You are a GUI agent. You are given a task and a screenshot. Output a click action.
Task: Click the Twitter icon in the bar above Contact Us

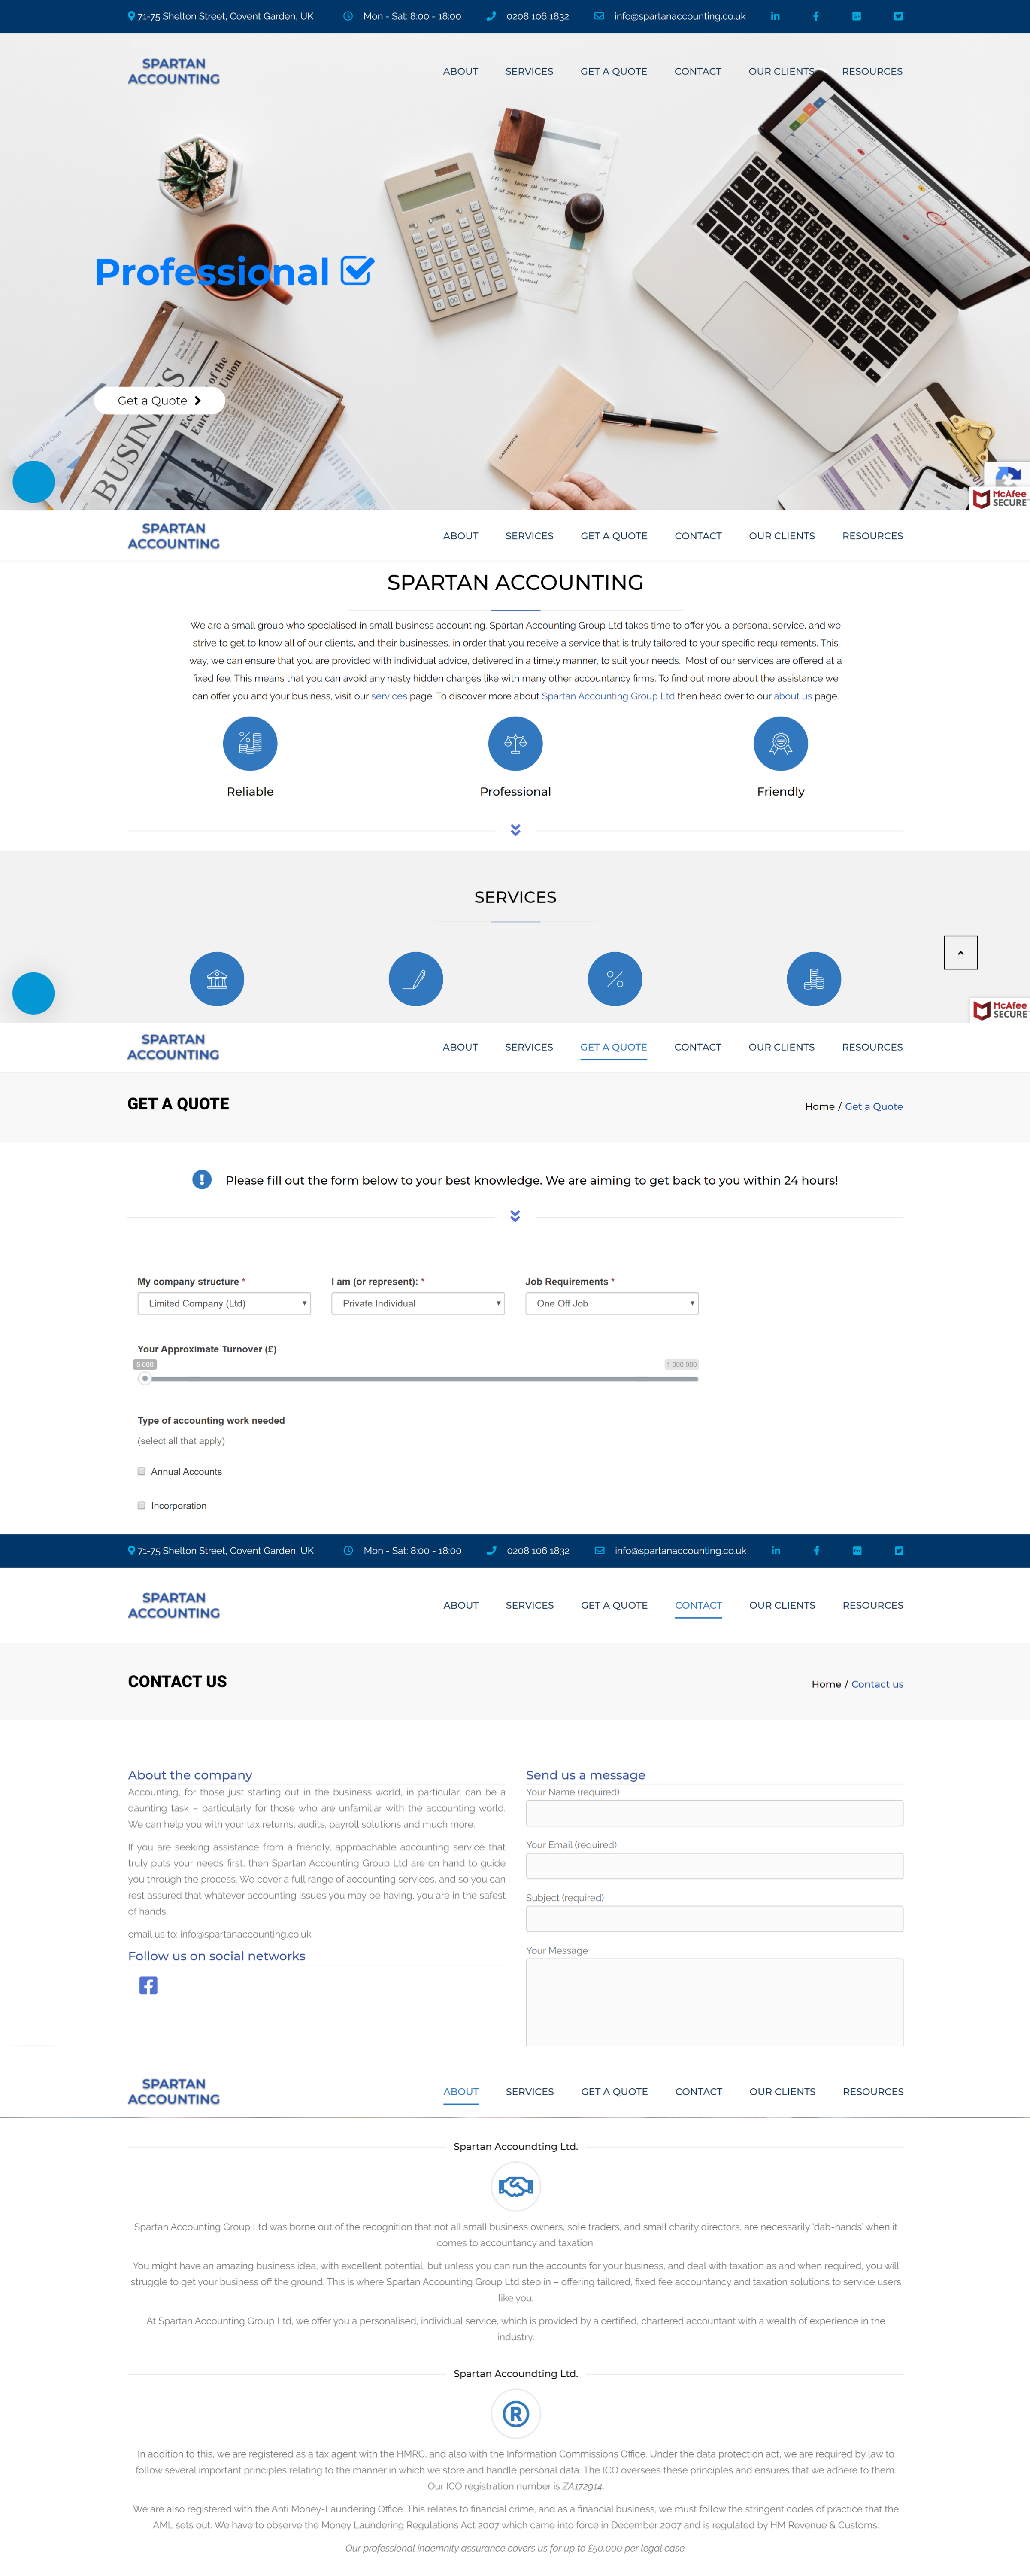tap(899, 1551)
